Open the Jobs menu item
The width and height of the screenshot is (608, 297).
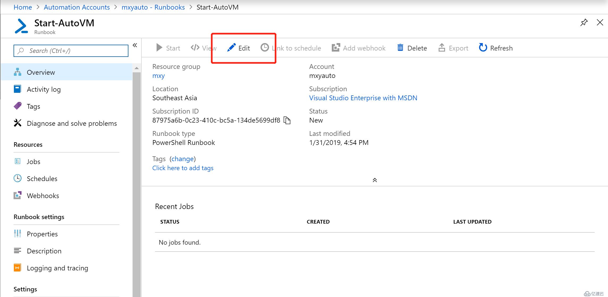coord(66,161)
